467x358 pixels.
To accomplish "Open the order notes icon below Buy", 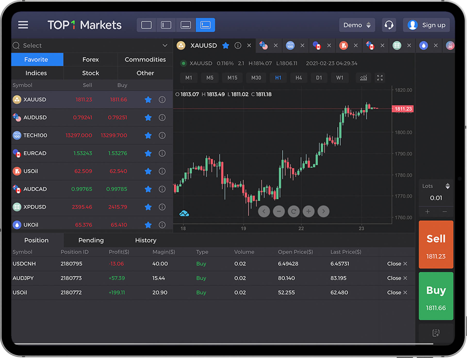I will click(x=436, y=333).
